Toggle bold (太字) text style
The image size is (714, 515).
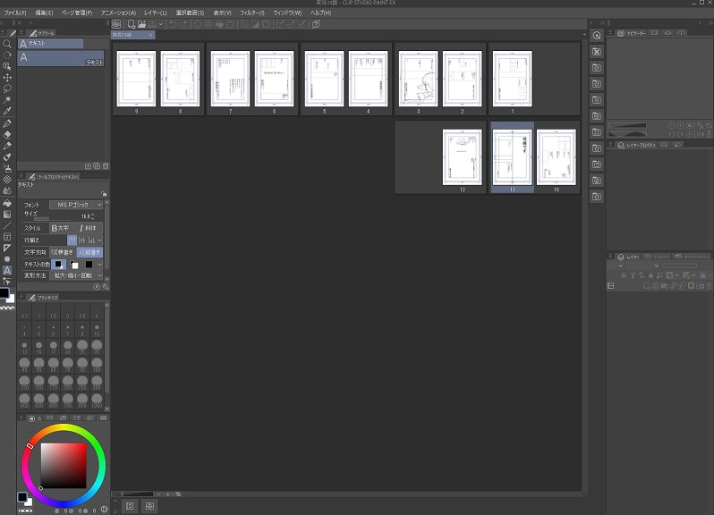(60, 228)
